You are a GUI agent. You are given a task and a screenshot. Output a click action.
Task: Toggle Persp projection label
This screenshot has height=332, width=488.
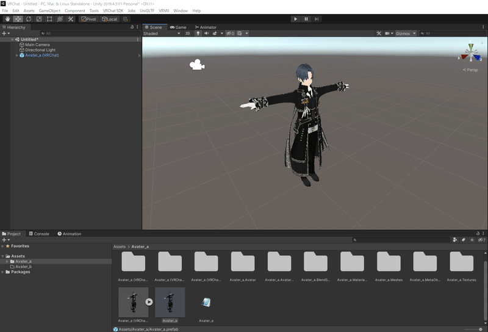click(470, 70)
